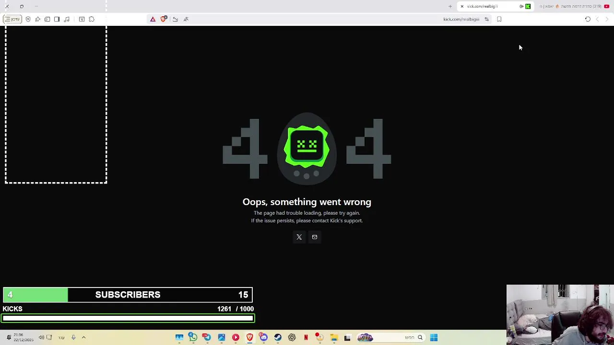Click the X (Twitter) support icon
Screen dimensions: 614x345
299,237
